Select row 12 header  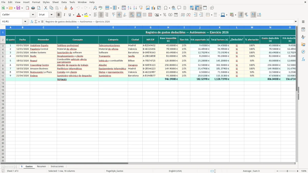3,79
